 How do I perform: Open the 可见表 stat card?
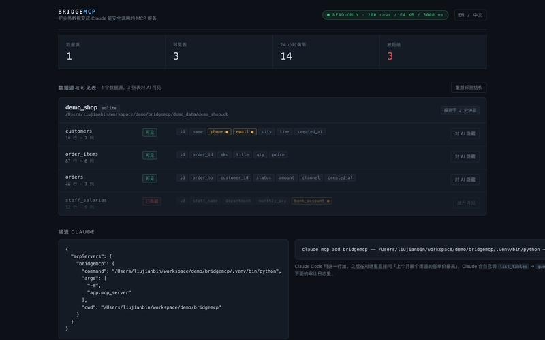click(219, 52)
